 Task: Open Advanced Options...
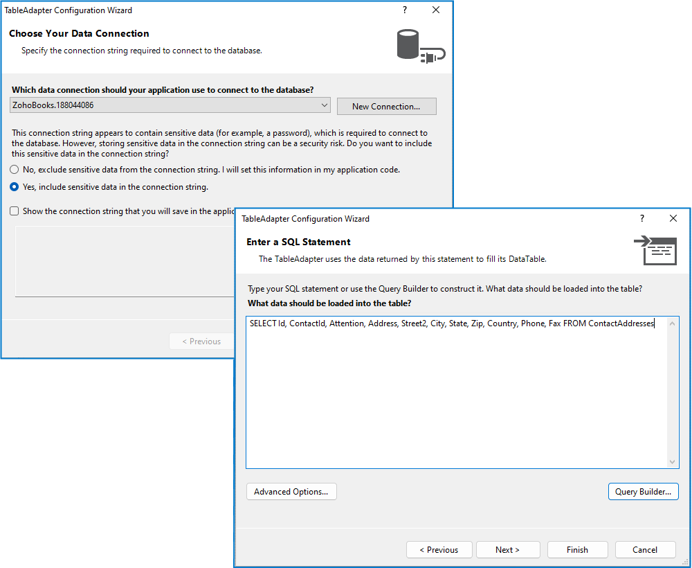291,492
